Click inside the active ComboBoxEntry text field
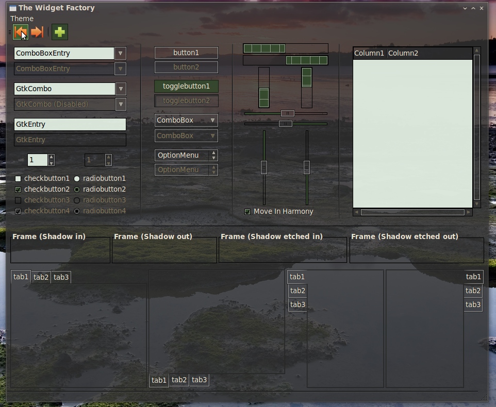 tap(64, 54)
